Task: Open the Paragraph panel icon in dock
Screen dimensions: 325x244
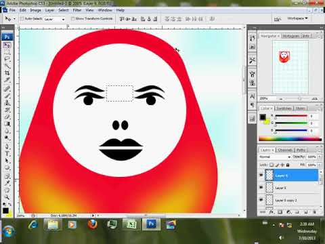Action: (x=252, y=105)
